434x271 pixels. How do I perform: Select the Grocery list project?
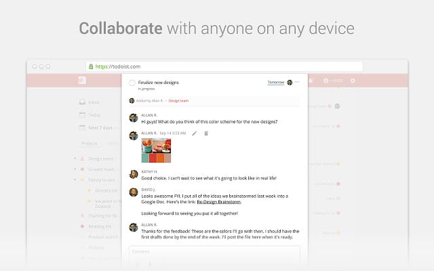tap(106, 190)
